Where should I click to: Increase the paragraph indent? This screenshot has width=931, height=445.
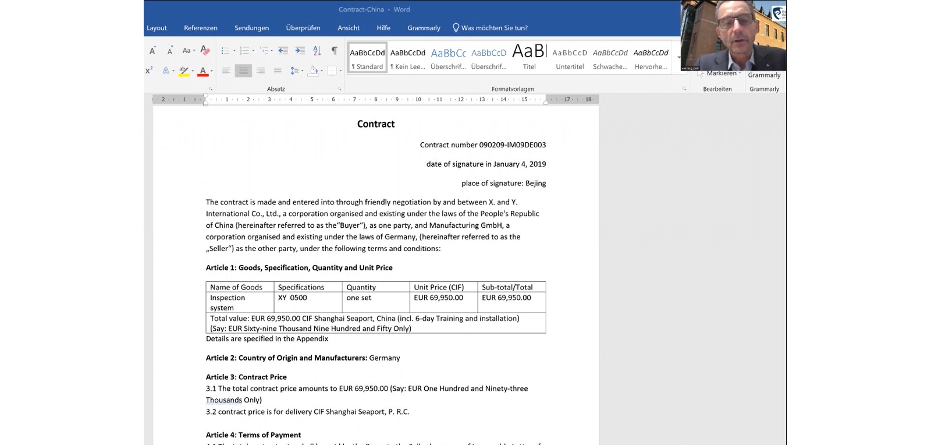tap(300, 51)
